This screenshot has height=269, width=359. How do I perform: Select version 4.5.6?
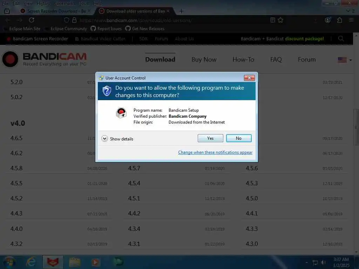click(x=252, y=168)
